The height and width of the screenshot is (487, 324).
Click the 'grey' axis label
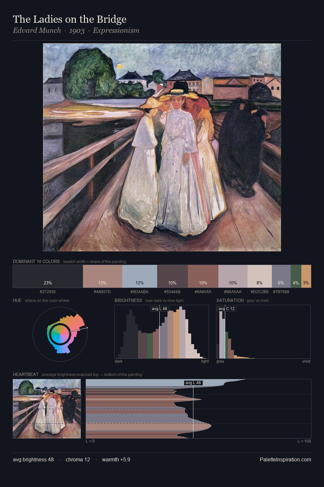tap(220, 361)
